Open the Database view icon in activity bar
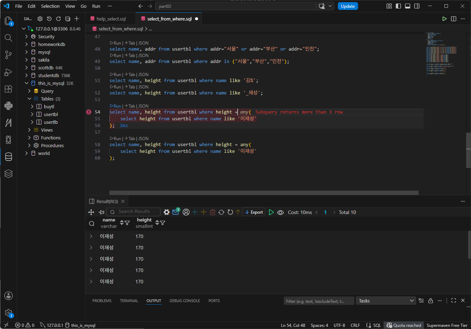 click(8, 157)
